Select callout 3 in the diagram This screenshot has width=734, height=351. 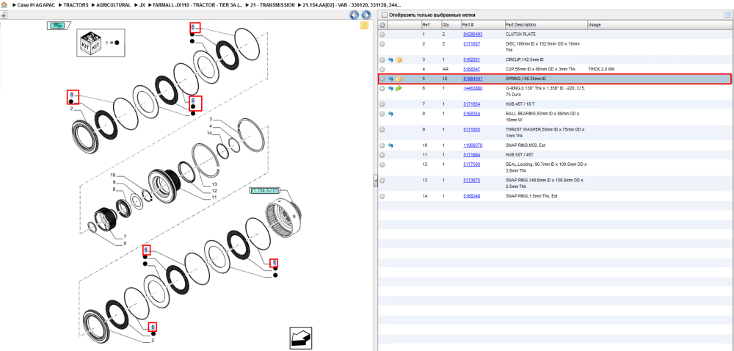pyautogui.click(x=211, y=120)
